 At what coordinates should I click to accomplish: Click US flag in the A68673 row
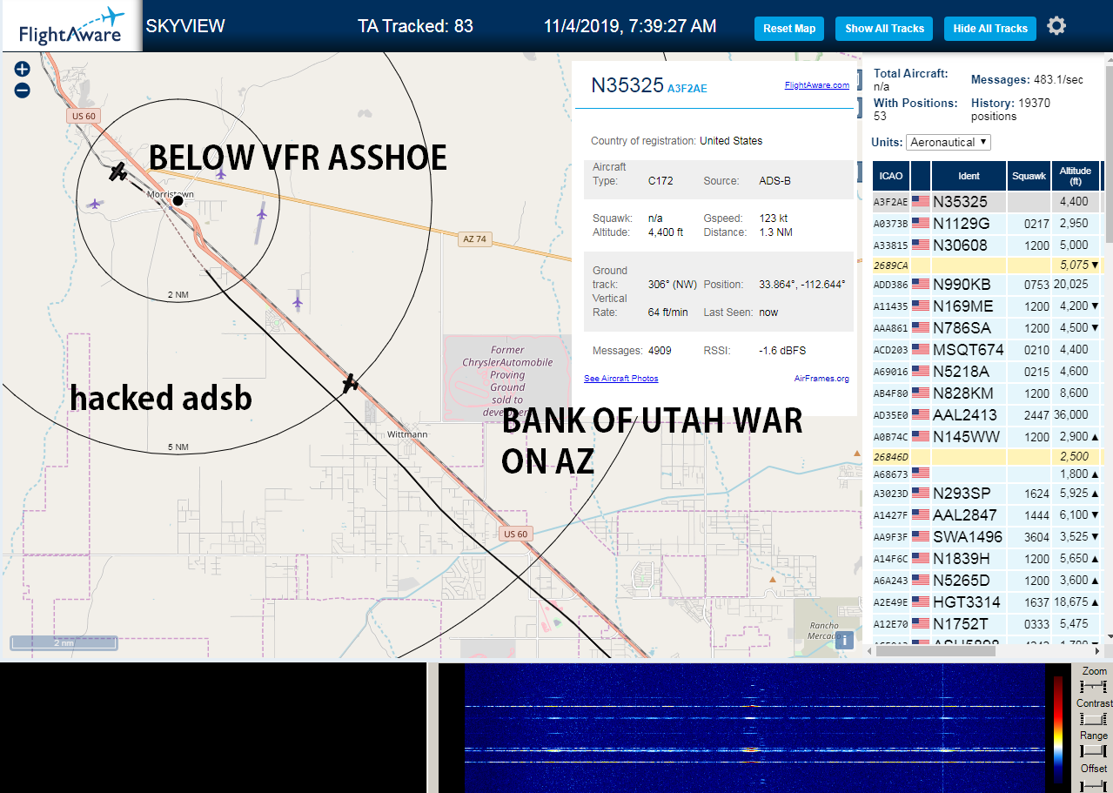[x=921, y=474]
